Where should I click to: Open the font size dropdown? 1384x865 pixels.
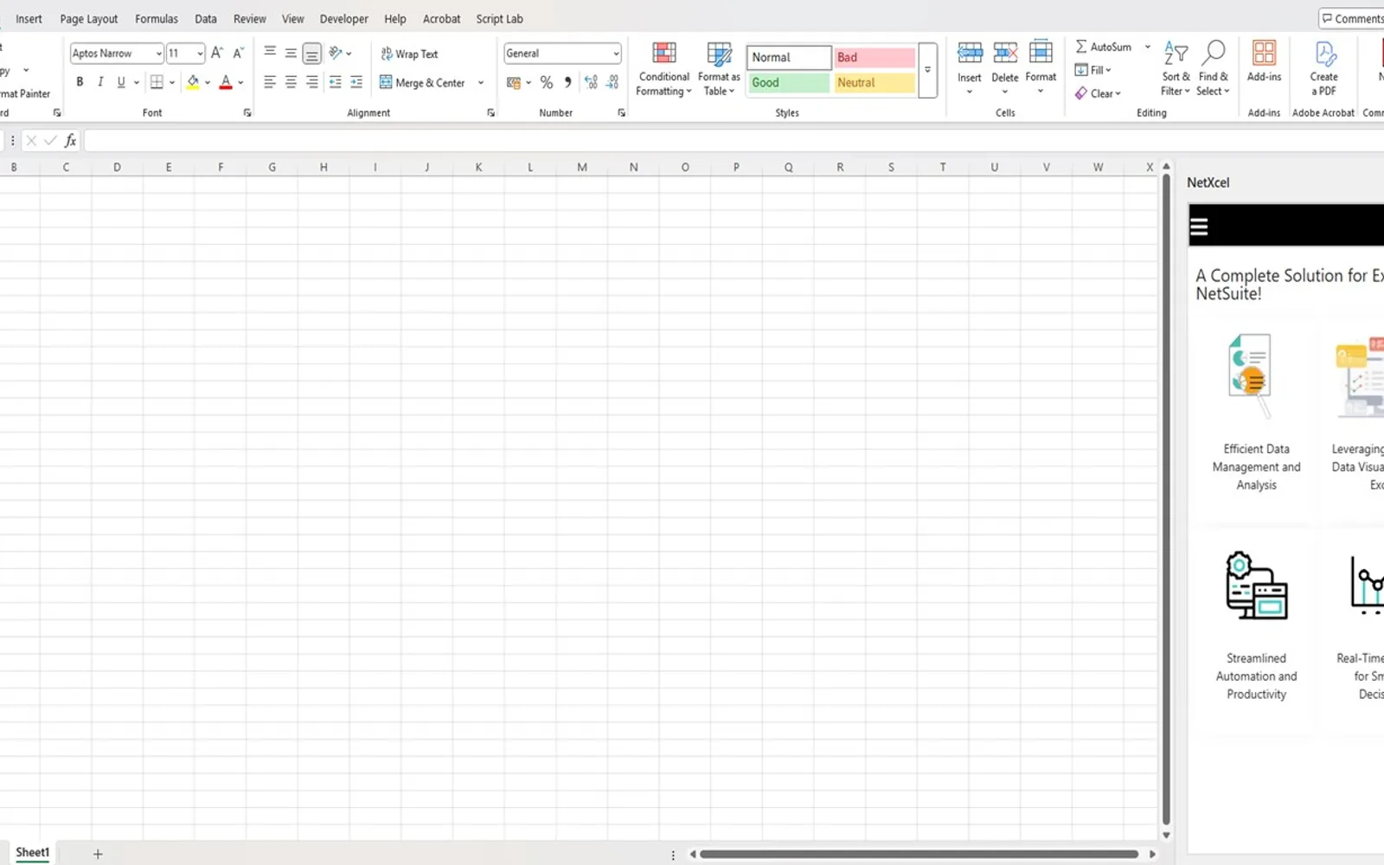[200, 54]
